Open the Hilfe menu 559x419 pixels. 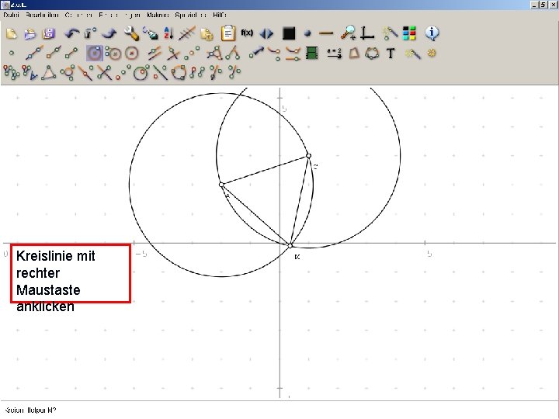(x=220, y=15)
